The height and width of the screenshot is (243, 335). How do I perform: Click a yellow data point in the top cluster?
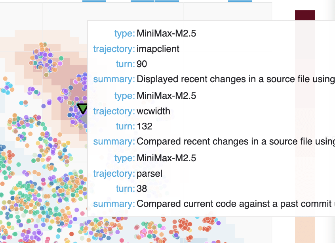tap(45, 74)
